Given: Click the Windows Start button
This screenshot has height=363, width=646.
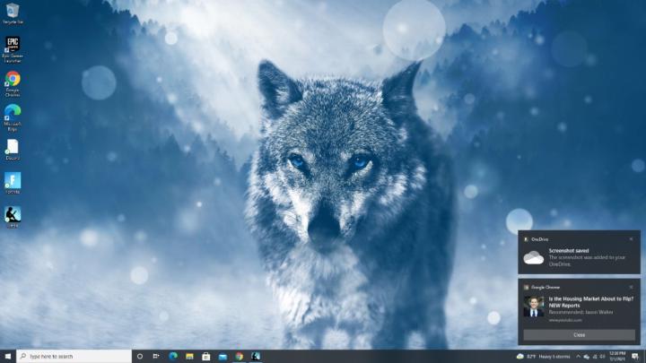Looking at the screenshot, I should (x=7, y=356).
